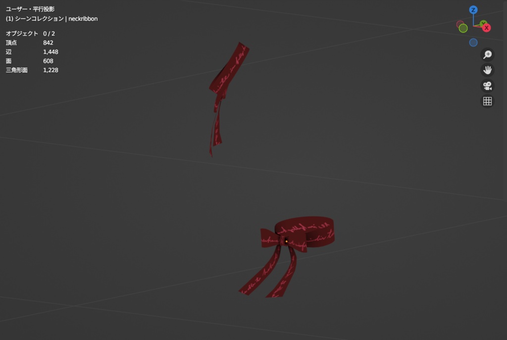Click the edge count '1,448'
This screenshot has height=340, width=507.
(51, 51)
